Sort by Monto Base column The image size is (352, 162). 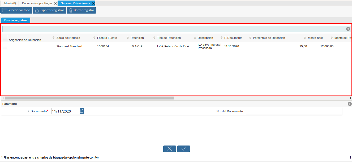point(316,38)
